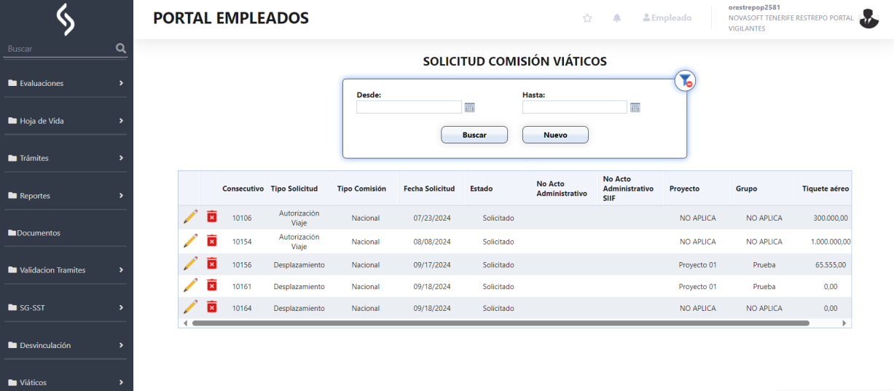Image resolution: width=894 pixels, height=391 pixels.
Task: Open the Hasta calendar picker
Action: tap(635, 107)
